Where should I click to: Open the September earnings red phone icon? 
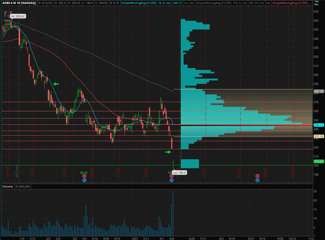tap(257, 176)
